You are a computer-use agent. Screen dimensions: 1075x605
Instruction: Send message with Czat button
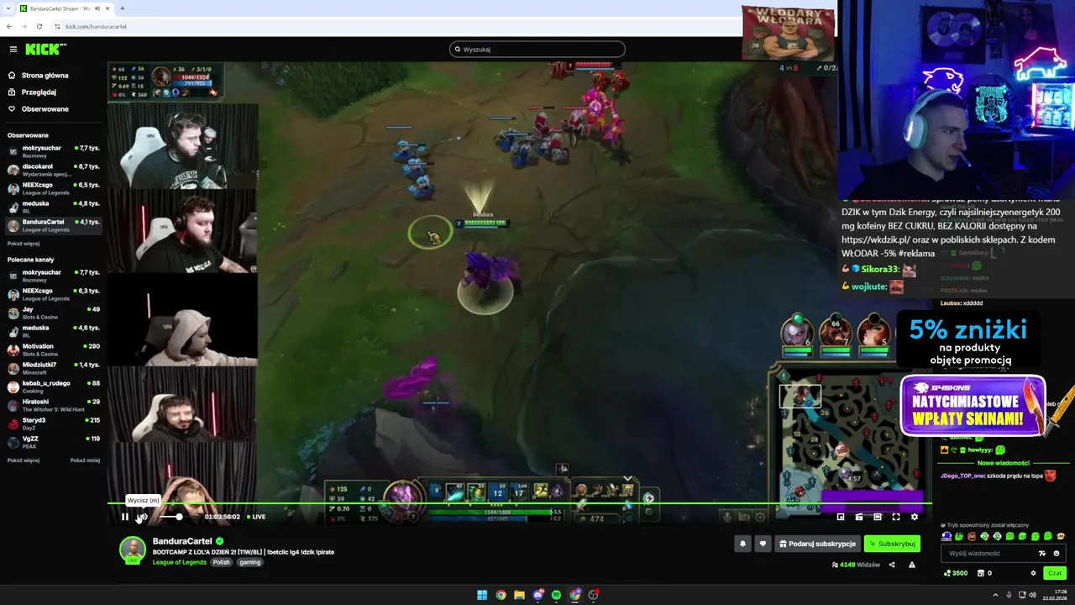[1055, 573]
